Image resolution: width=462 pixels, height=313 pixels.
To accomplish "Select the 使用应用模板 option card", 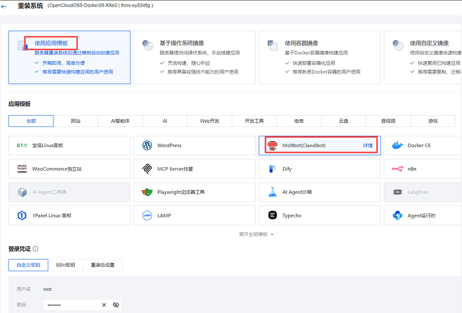I will point(69,58).
